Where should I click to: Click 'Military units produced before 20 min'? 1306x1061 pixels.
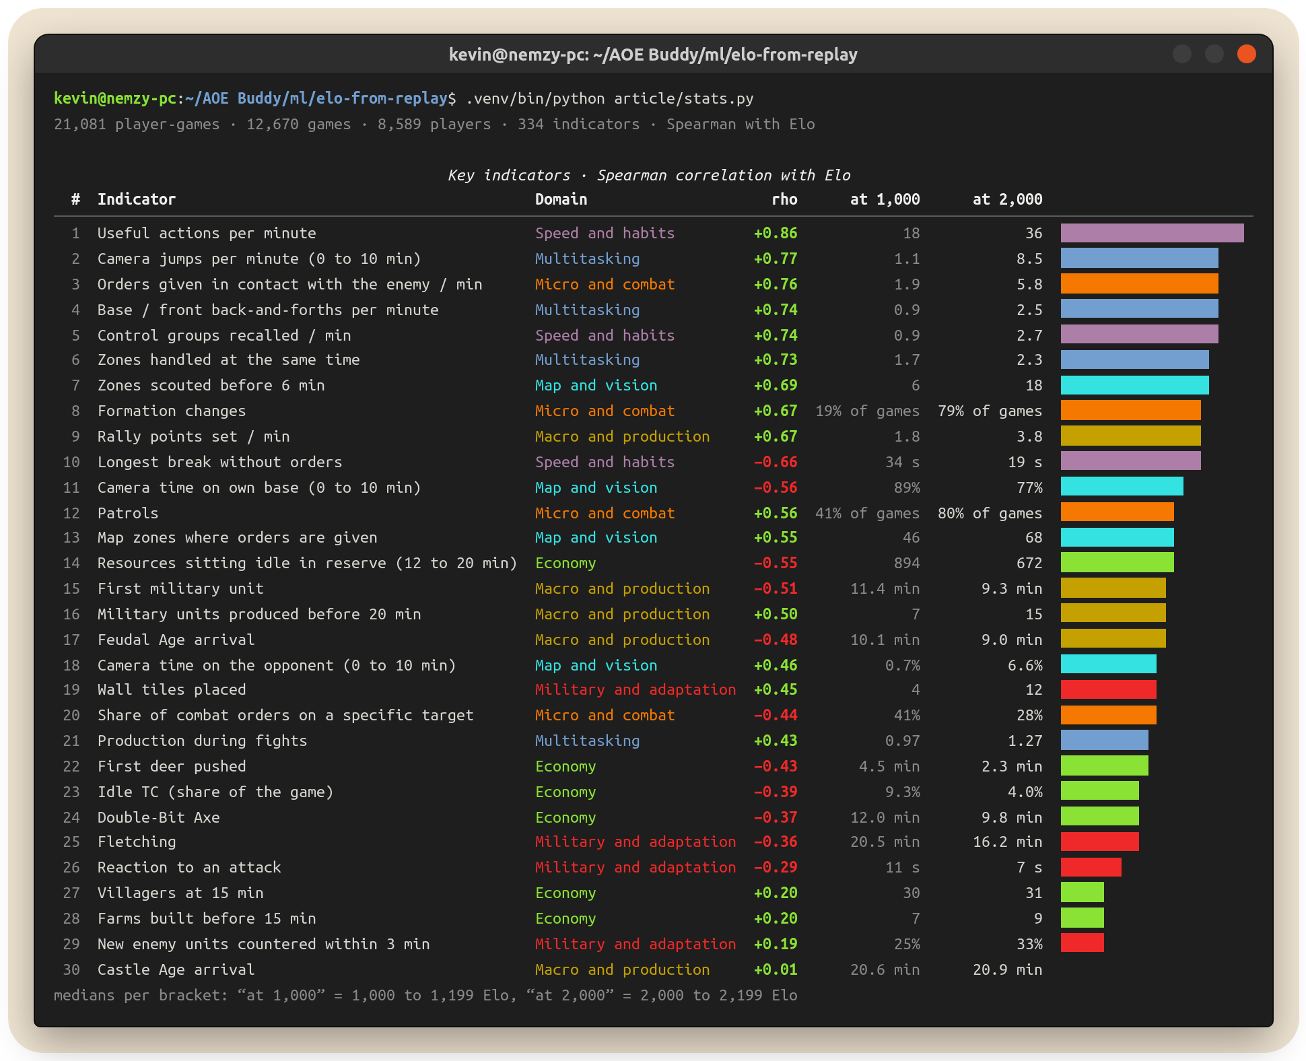(259, 614)
